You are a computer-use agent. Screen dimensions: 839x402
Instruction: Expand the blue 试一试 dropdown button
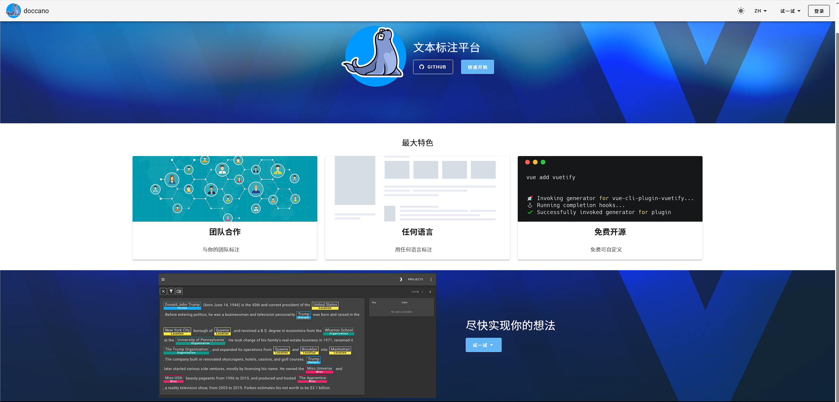483,345
